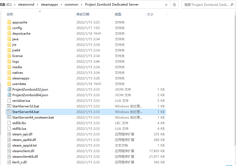Click the ProjectZomboid32.json file icon
Image resolution: width=236 pixels, height=166 pixels.
coord(9,89)
